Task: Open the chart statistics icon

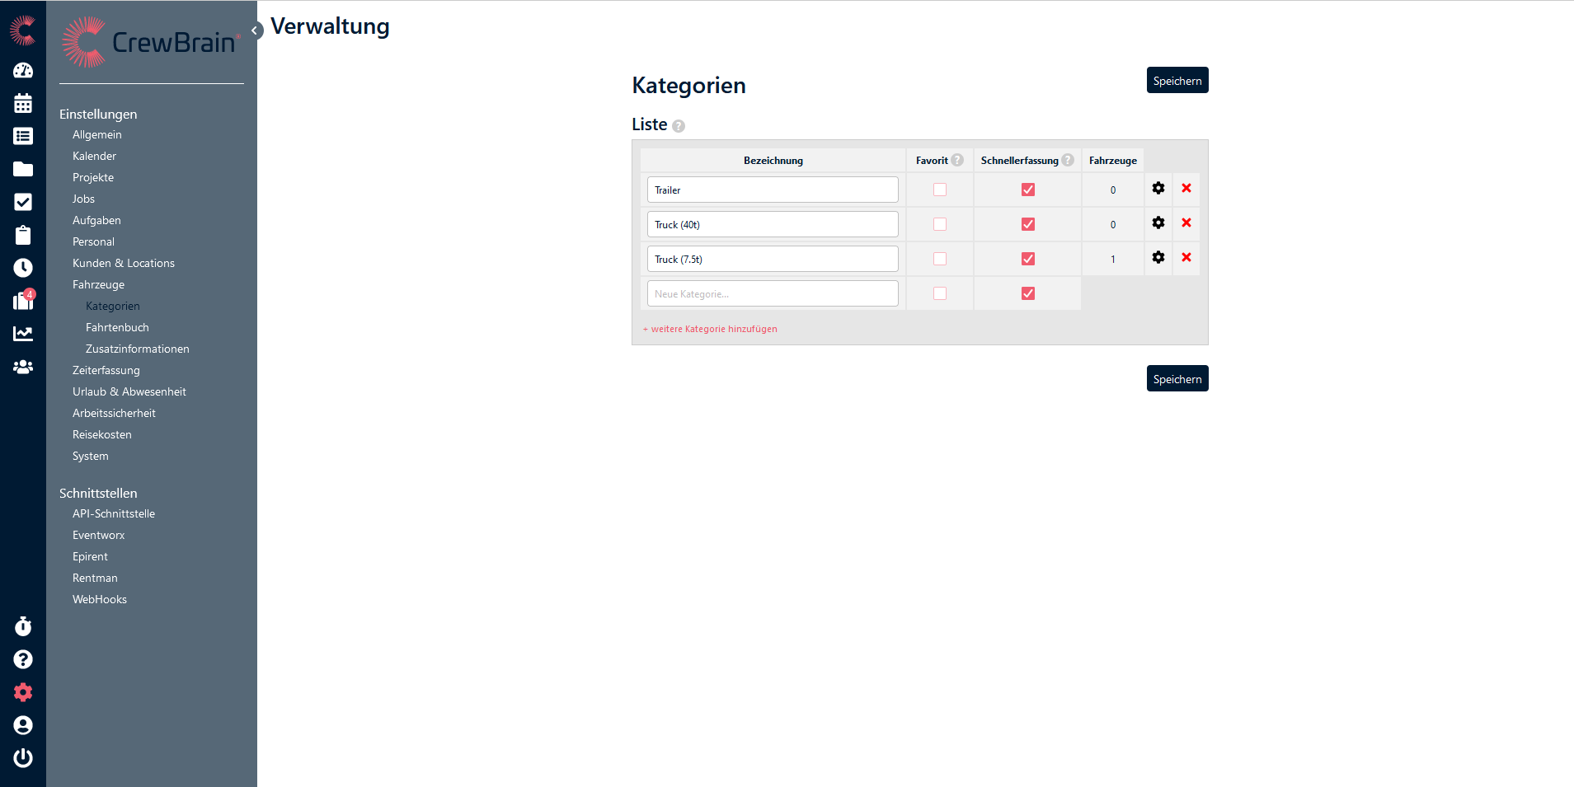Action: tap(23, 334)
